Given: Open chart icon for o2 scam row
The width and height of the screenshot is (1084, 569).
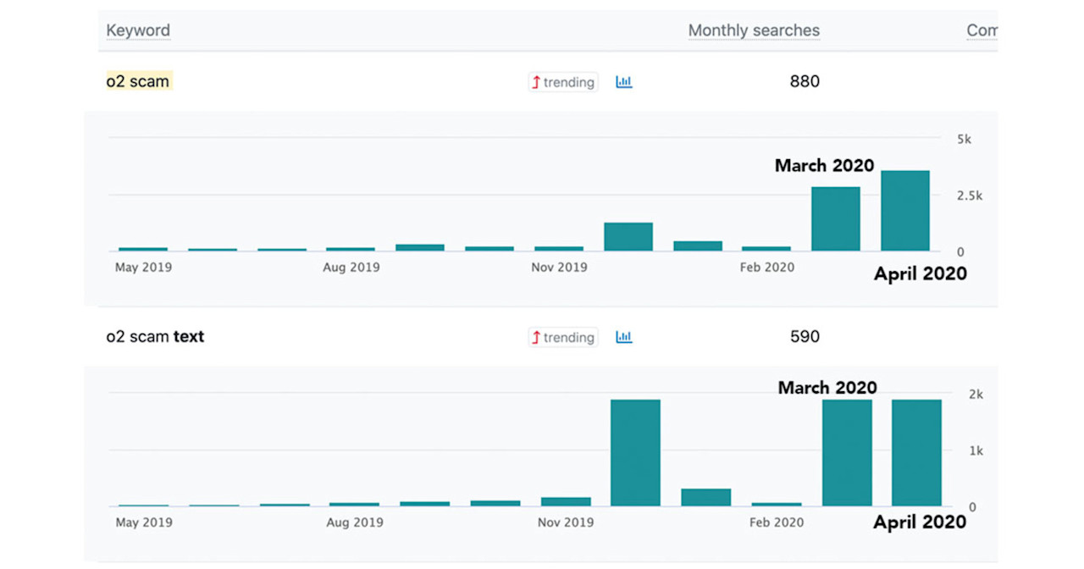Looking at the screenshot, I should (624, 82).
